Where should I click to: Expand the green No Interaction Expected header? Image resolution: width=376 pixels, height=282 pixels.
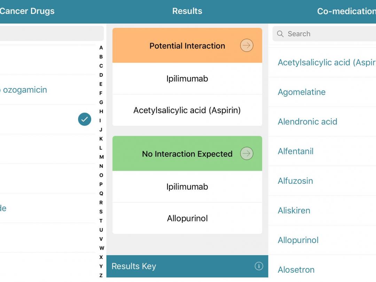[187, 154]
